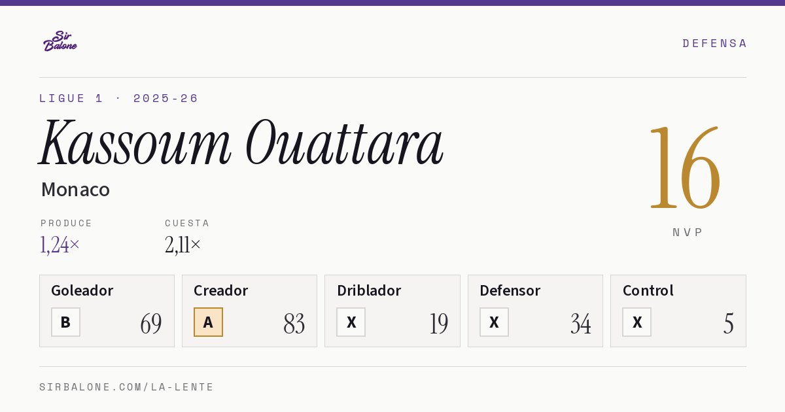Click the Control score 5
The height and width of the screenshot is (412, 785).
pos(729,324)
